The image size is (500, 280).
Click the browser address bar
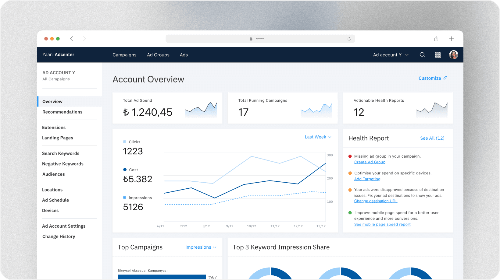click(260, 39)
